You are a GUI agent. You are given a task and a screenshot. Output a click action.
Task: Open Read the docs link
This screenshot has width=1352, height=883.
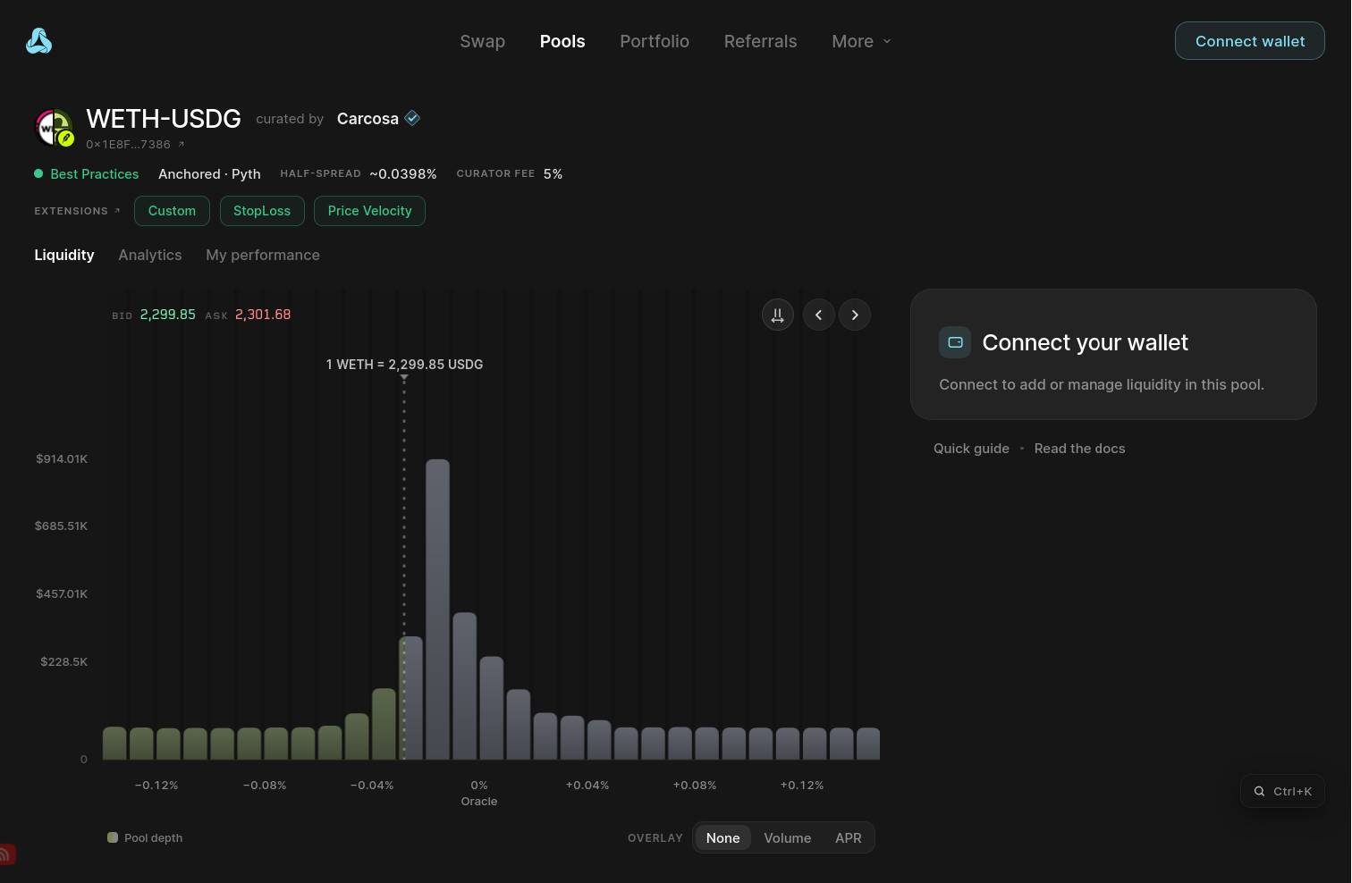point(1079,449)
